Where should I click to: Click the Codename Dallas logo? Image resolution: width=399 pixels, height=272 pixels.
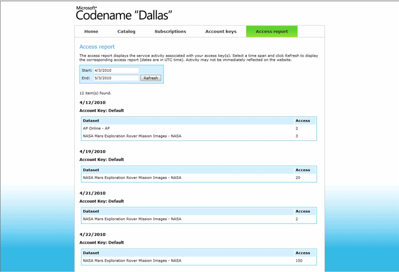coord(124,14)
